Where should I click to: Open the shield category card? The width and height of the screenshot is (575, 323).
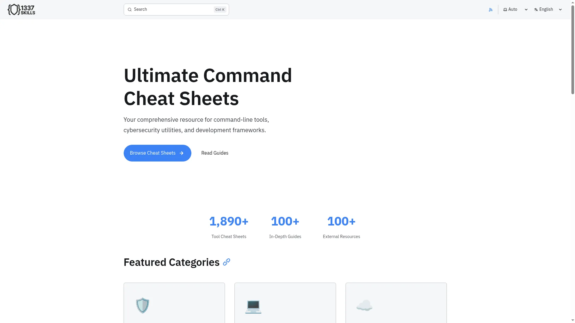(x=174, y=303)
